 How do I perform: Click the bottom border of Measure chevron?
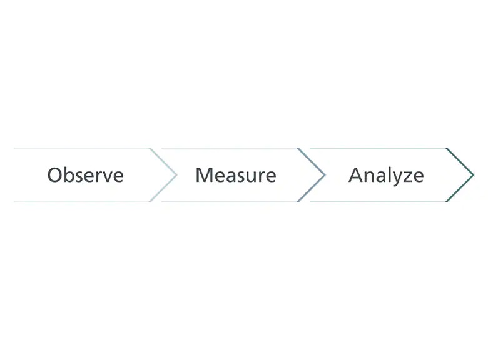[230, 202]
